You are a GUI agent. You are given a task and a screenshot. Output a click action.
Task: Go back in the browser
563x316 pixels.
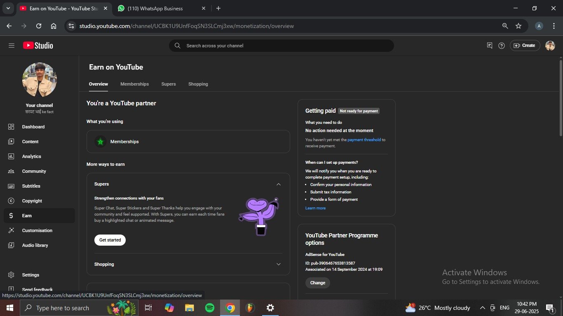point(9,26)
